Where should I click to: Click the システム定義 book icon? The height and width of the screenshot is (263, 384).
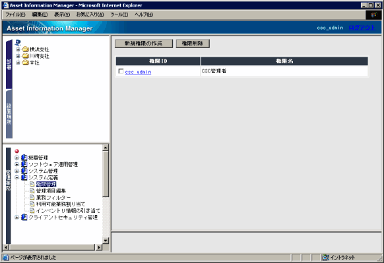pyautogui.click(x=24, y=177)
